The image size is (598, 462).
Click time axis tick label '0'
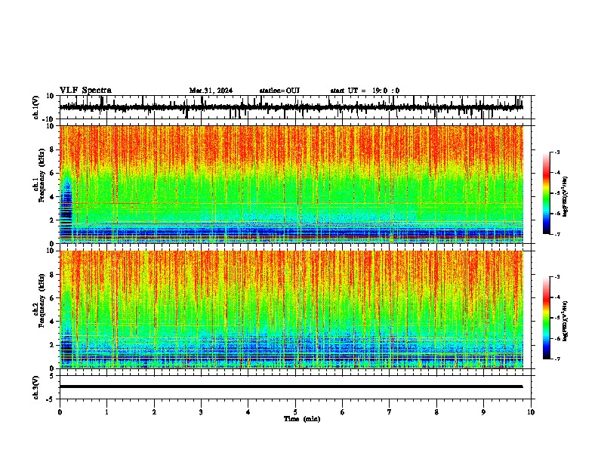pyautogui.click(x=60, y=412)
